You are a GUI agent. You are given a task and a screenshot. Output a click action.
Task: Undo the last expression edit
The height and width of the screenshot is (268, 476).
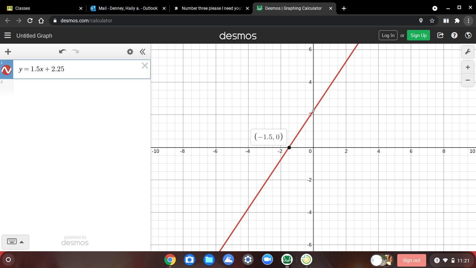[63, 52]
